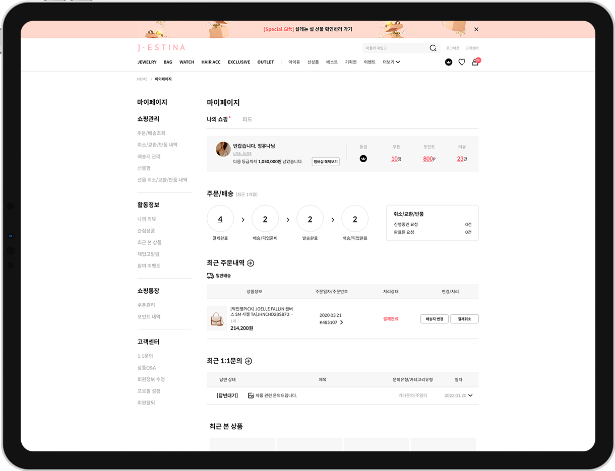Screen dimensions: 615x471
Task: Open 재입고알림 in sidebar
Action: tap(148, 254)
